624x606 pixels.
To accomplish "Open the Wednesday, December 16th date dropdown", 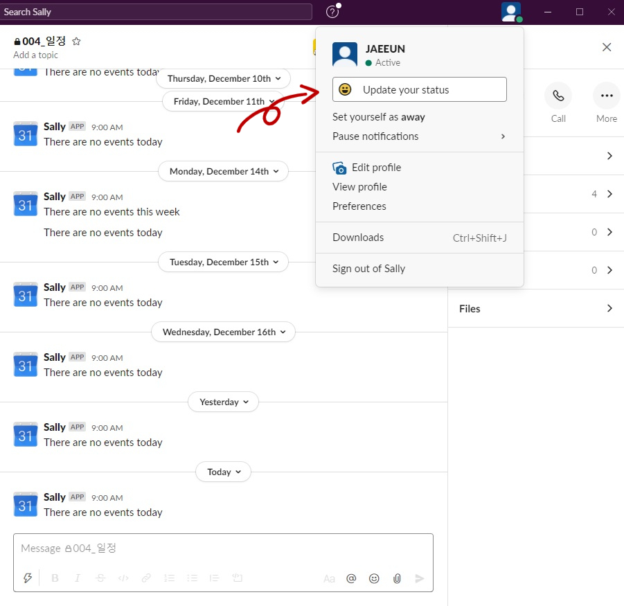I will pos(223,332).
